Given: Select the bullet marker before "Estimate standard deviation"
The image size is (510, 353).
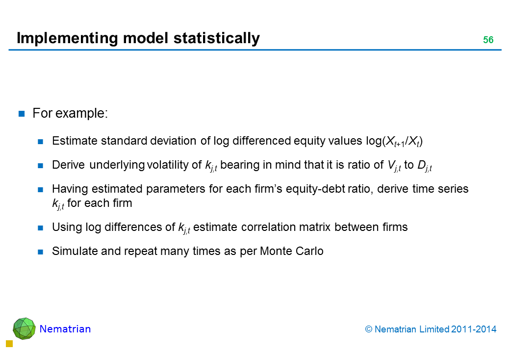Looking at the screenshot, I should [x=42, y=142].
